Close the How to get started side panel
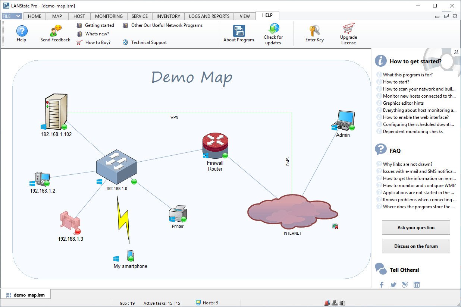461x307 pixels. (456, 52)
